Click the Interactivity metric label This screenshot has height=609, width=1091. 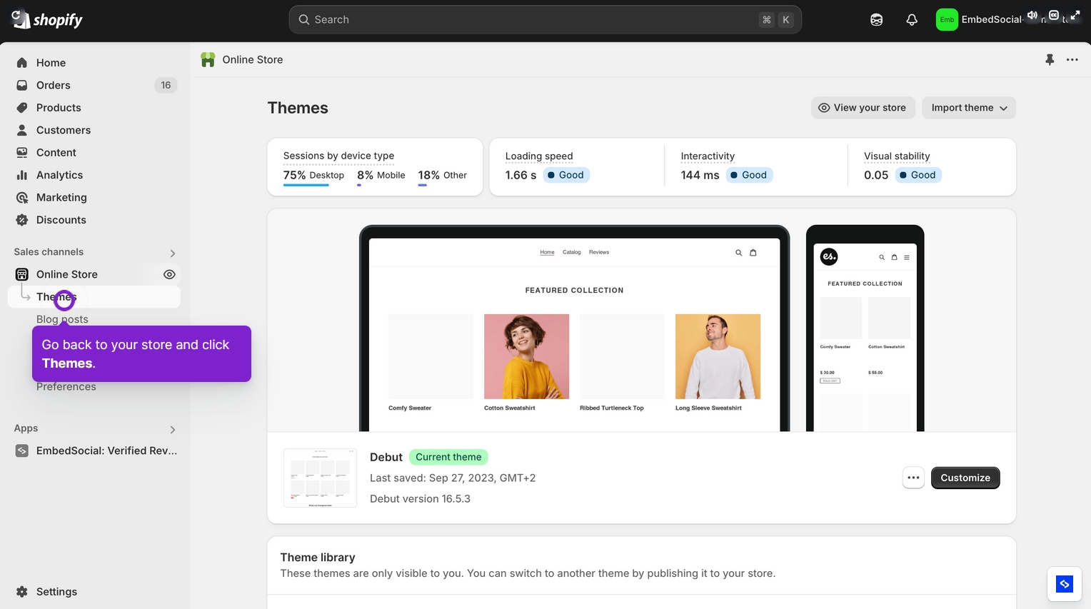[708, 156]
